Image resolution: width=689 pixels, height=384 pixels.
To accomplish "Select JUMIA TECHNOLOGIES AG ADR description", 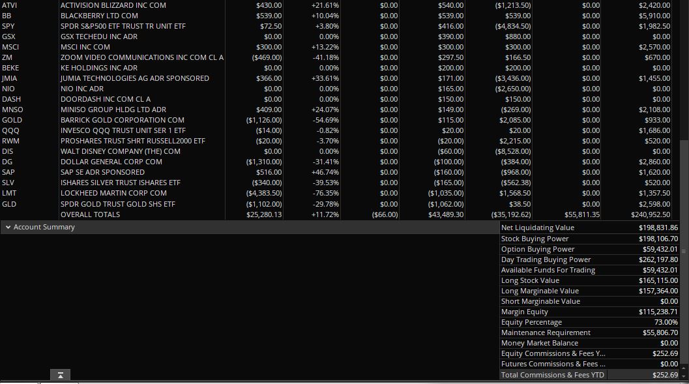I will [x=135, y=78].
